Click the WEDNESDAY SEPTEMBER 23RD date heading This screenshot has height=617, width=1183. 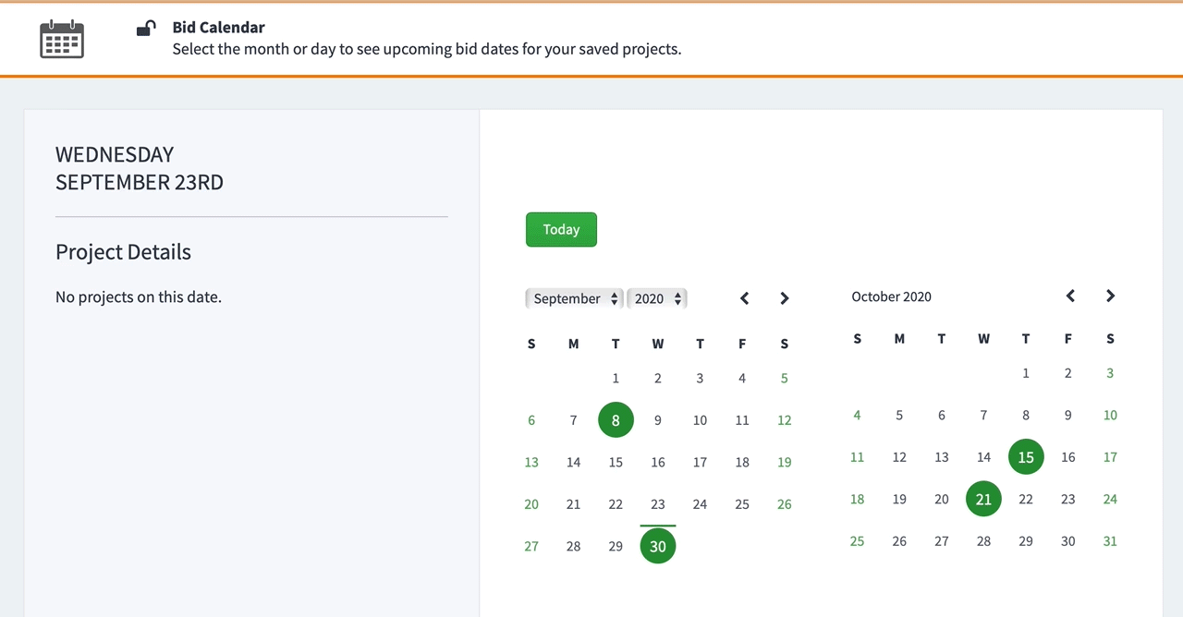[140, 168]
